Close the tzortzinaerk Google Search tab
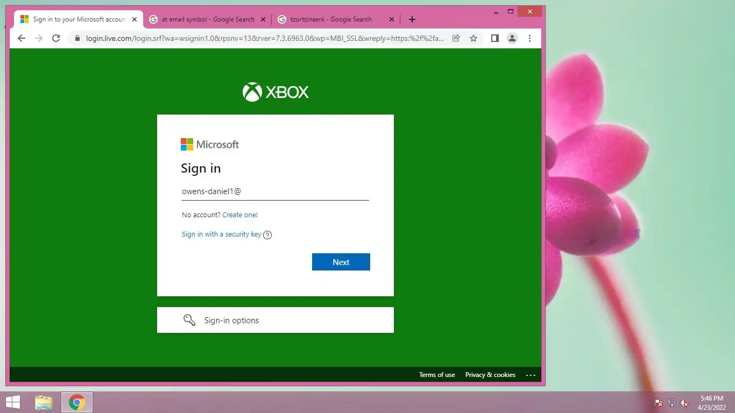Image resolution: width=735 pixels, height=413 pixels. 392,19
